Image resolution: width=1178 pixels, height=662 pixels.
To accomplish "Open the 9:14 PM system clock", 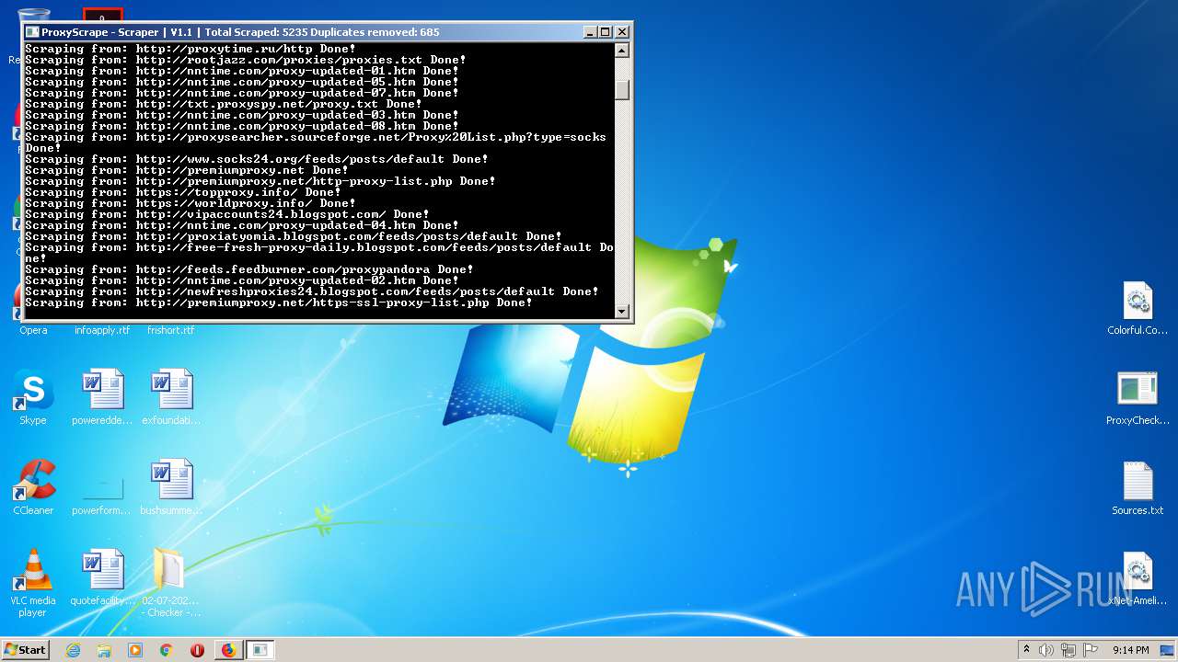I will pyautogui.click(x=1130, y=650).
